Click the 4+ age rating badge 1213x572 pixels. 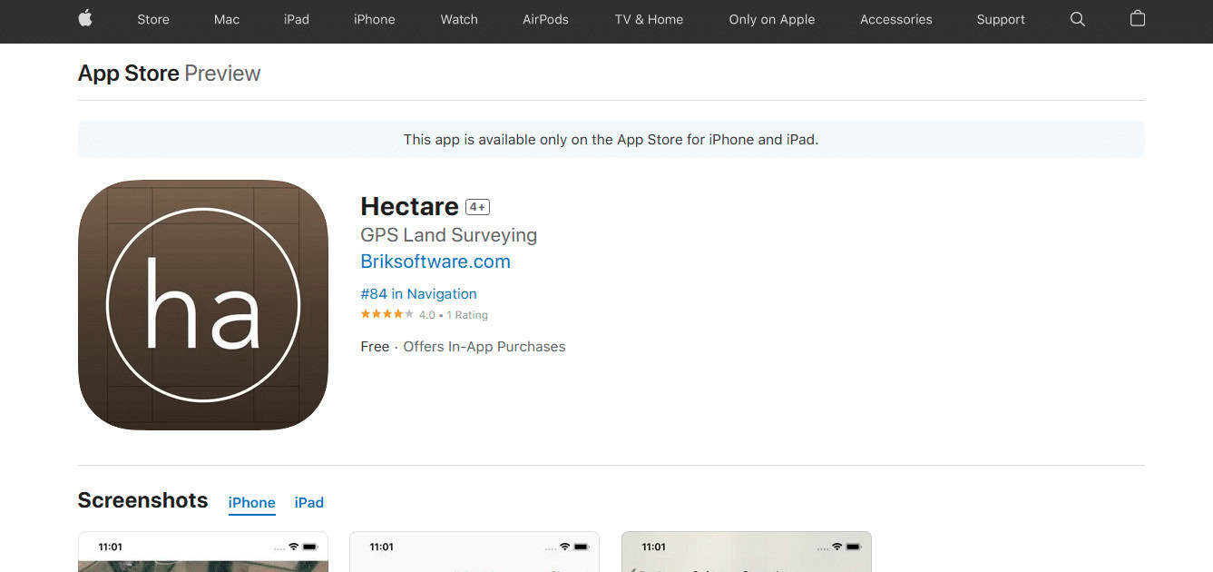(x=477, y=207)
